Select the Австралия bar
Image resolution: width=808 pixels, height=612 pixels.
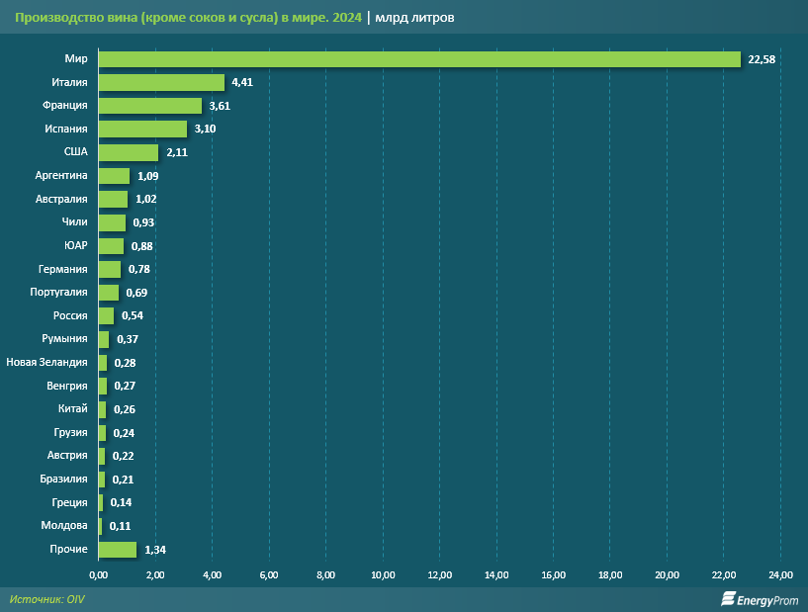coord(113,200)
